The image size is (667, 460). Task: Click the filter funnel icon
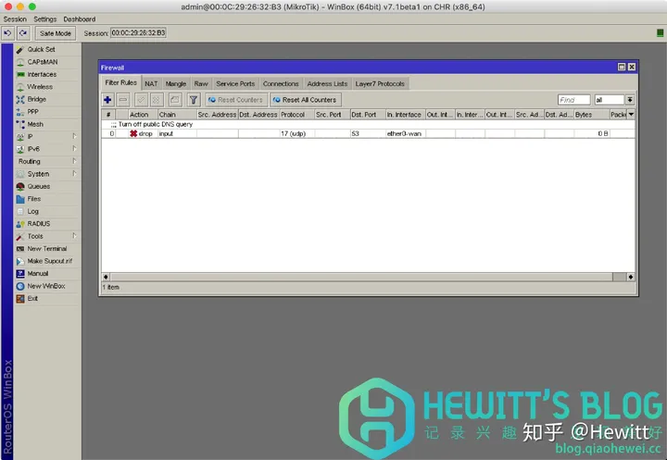tap(193, 100)
